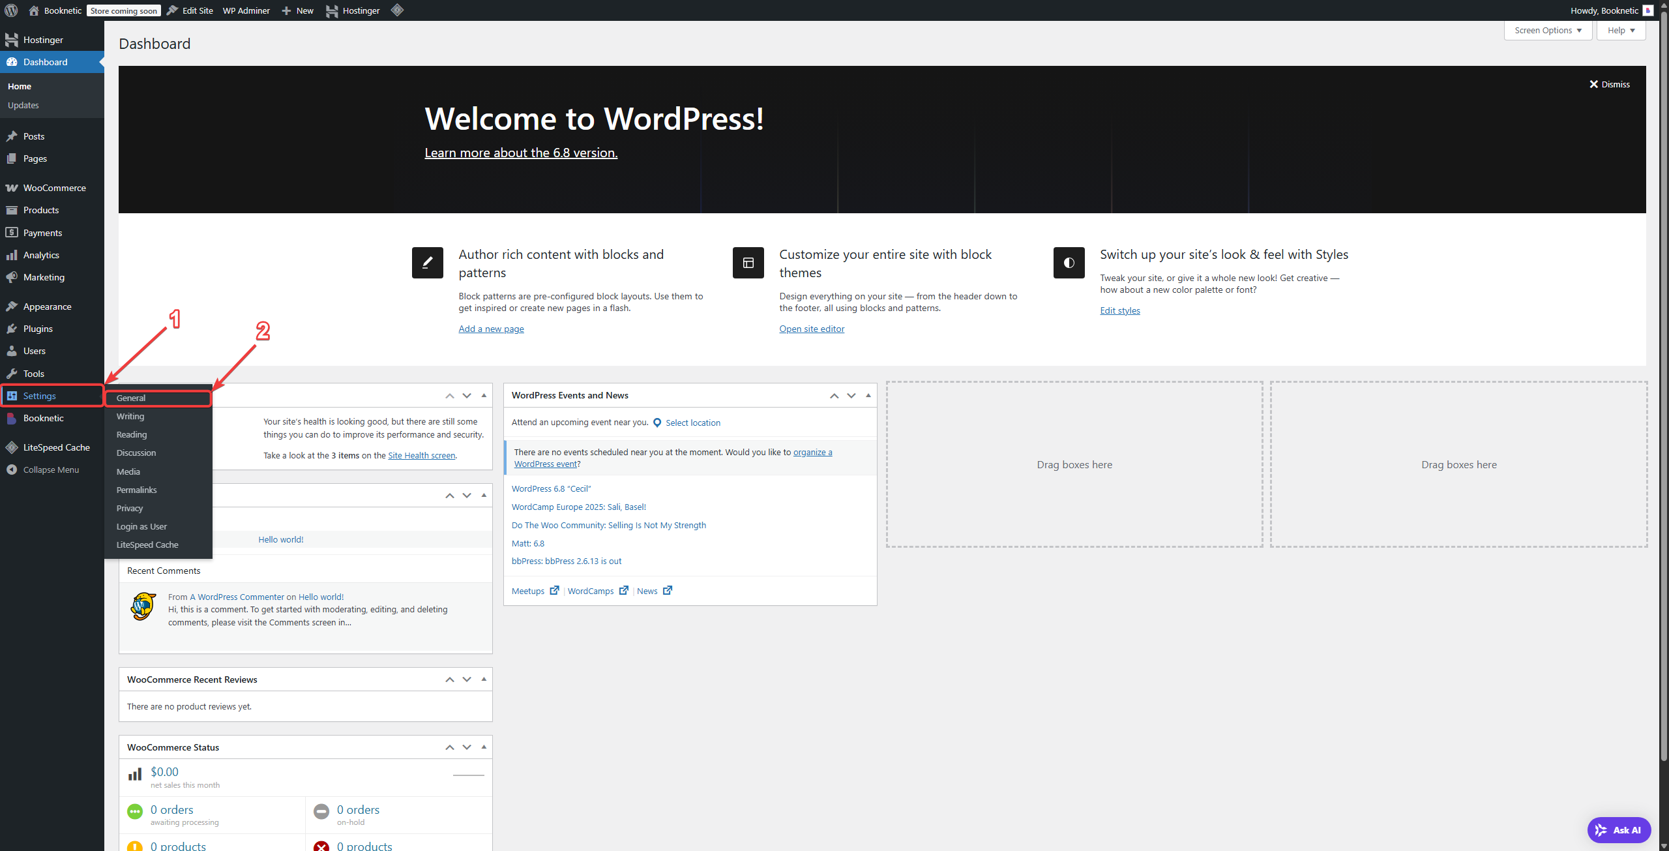
Task: Click the Tools wrench icon
Action: (x=12, y=374)
